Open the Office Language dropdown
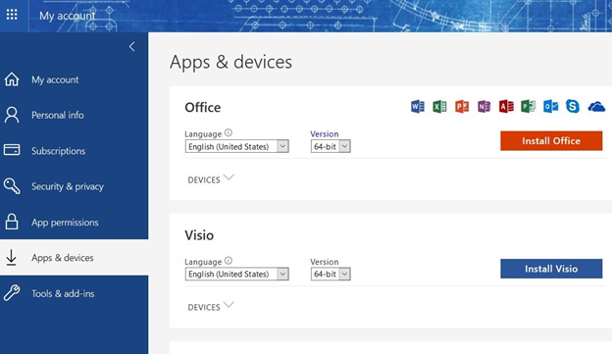Viewport: 612px width, 354px height. coord(237,146)
